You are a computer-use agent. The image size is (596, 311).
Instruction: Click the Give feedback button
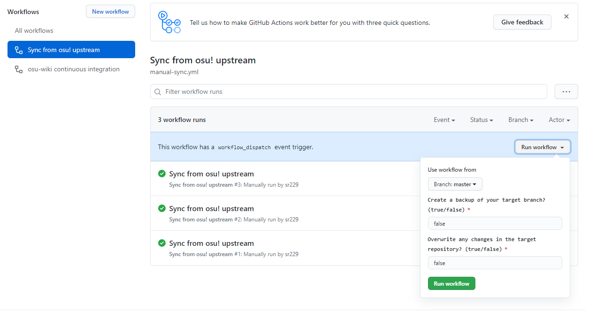click(x=522, y=22)
